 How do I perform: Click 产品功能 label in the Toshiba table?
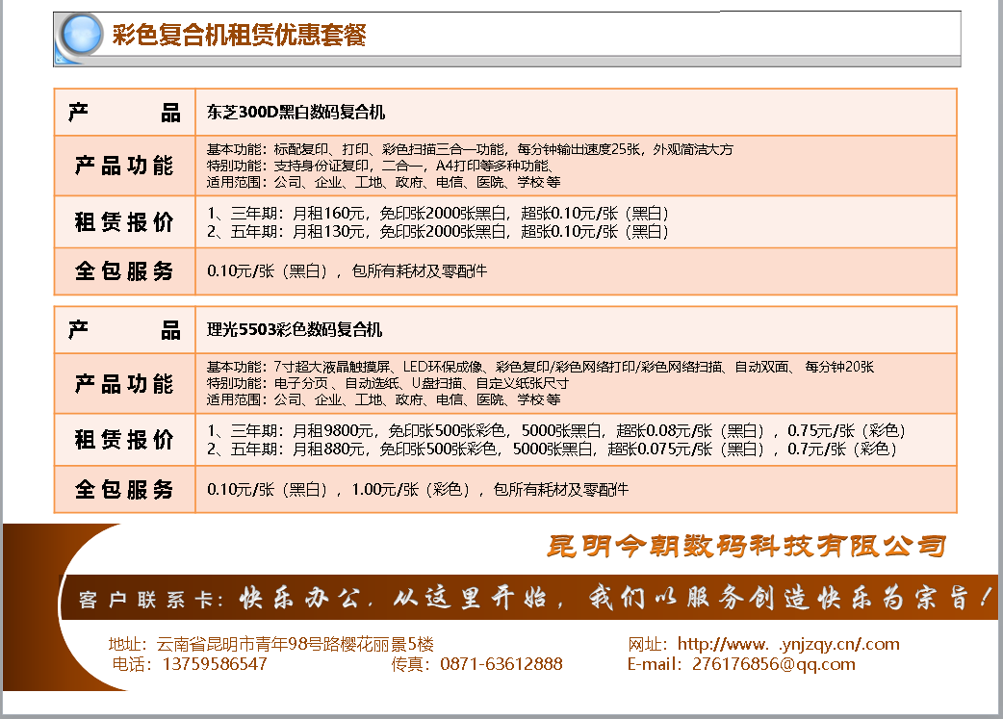pos(125,166)
